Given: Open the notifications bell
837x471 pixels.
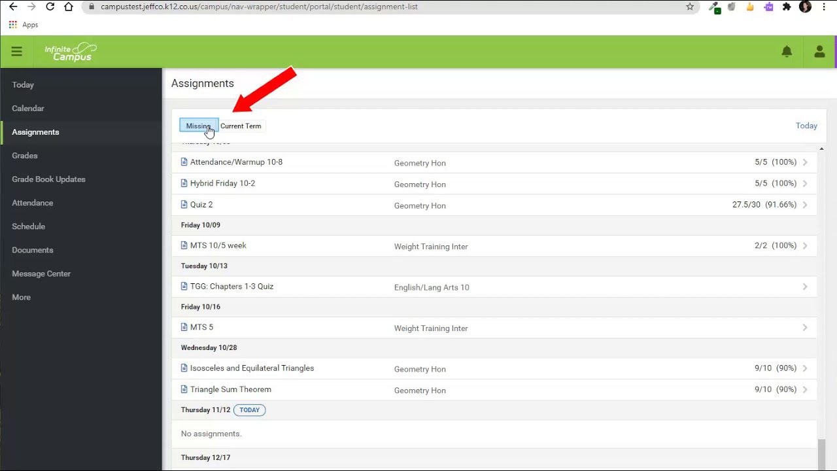Looking at the screenshot, I should 787,52.
